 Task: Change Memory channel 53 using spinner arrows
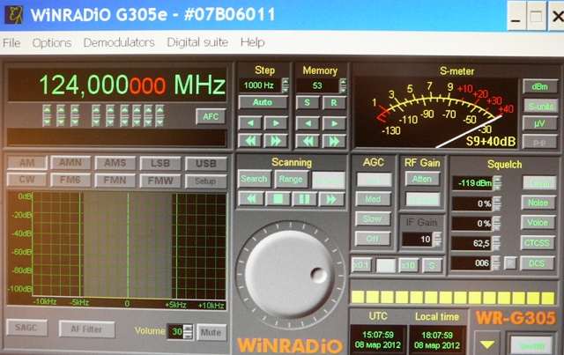pos(343,85)
